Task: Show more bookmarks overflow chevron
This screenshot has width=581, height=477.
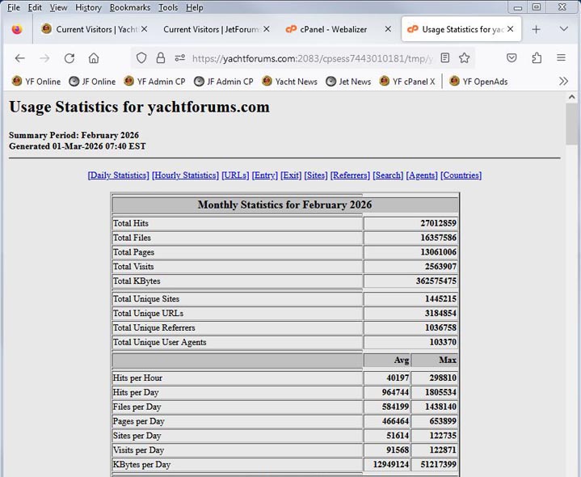Action: (563, 81)
